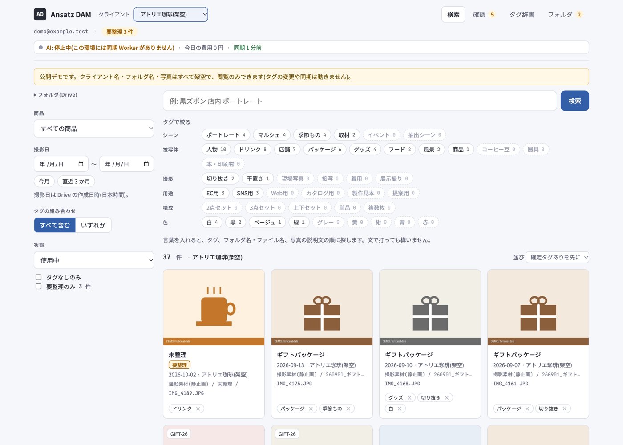This screenshot has height=445, width=623.
Task: Click the blue 検索 search button
Action: coord(575,101)
